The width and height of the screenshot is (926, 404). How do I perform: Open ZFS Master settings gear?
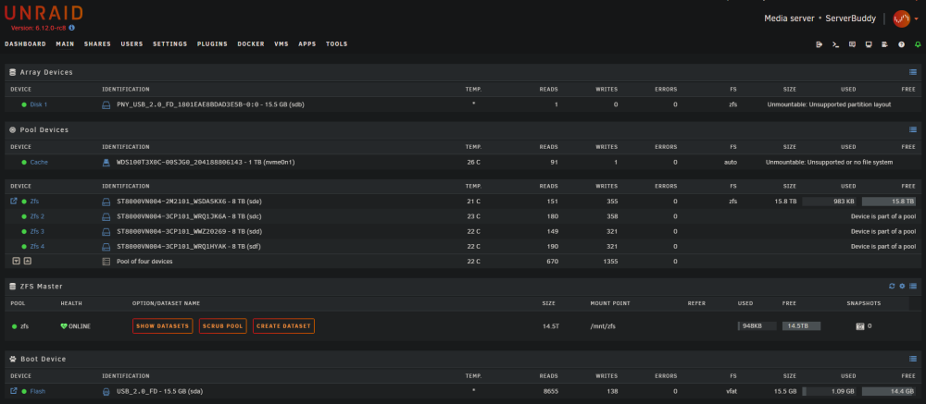coord(902,286)
